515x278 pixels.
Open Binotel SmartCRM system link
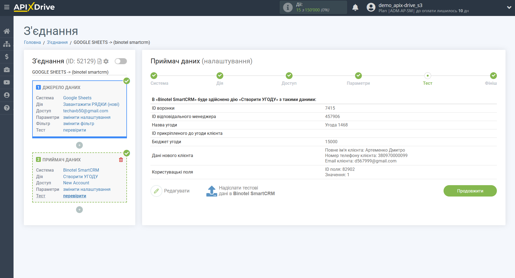coord(81,170)
